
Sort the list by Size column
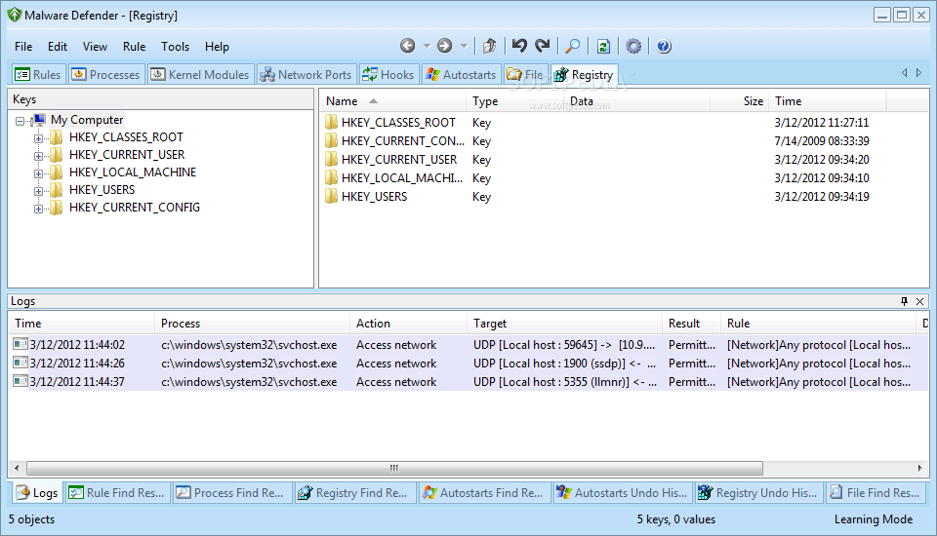click(x=740, y=101)
